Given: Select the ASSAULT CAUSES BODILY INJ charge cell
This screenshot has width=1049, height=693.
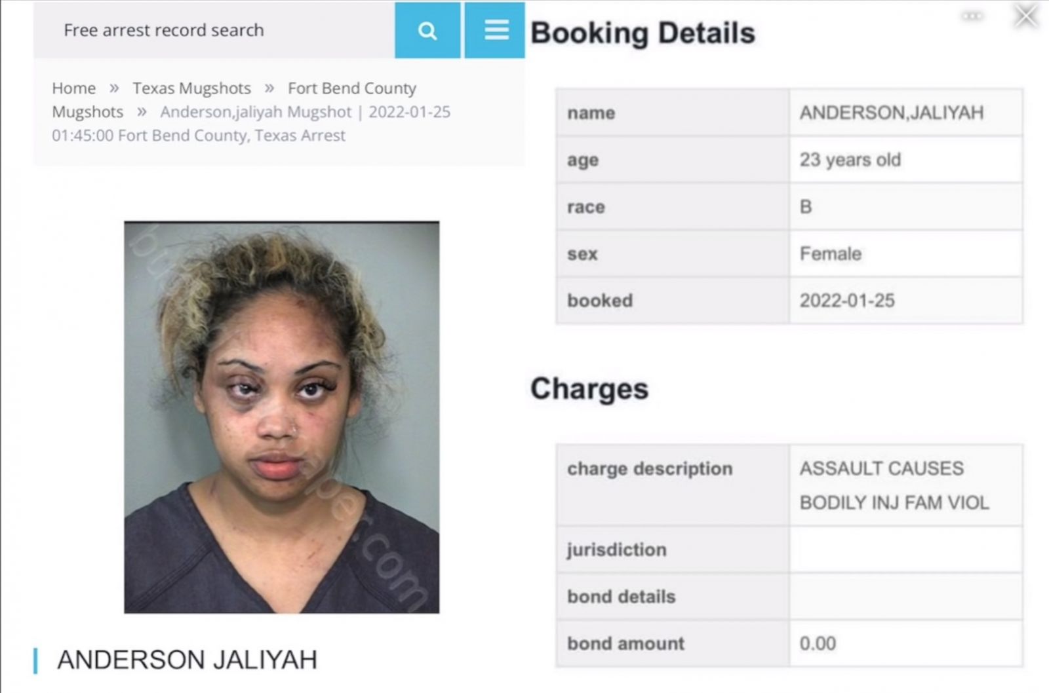Looking at the screenshot, I should (x=906, y=485).
